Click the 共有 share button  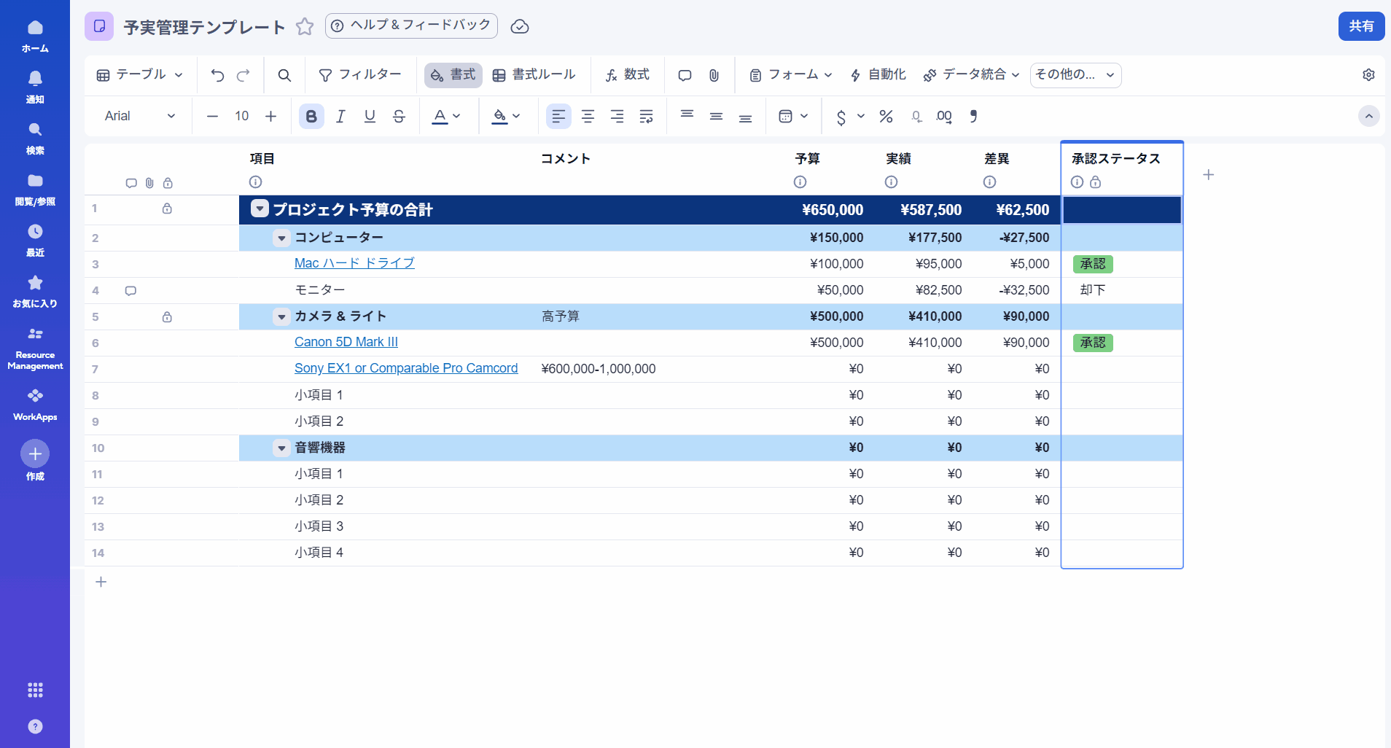click(1360, 26)
